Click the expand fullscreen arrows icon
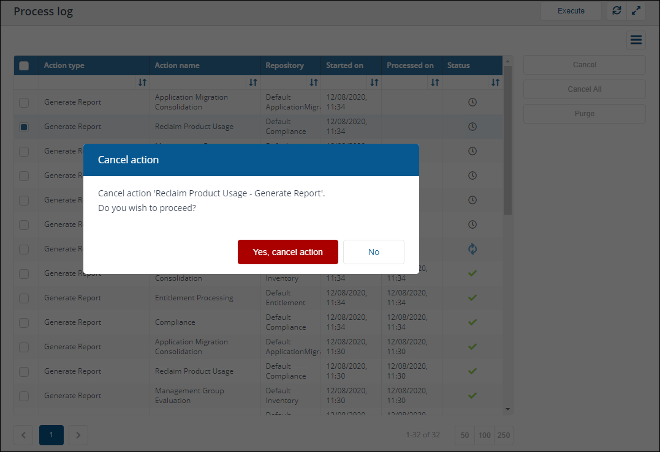The height and width of the screenshot is (452, 660). tap(636, 11)
